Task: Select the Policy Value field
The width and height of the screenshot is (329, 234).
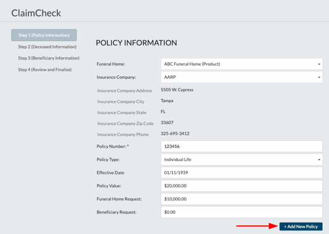Action: coord(241,186)
